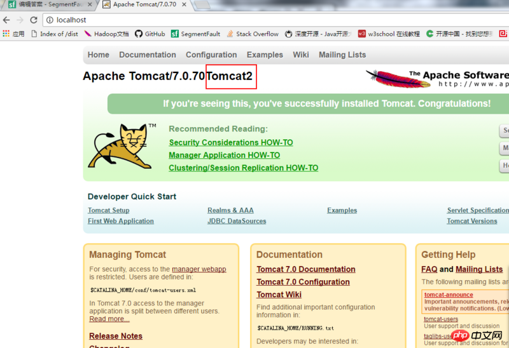Open the Tomcat Setup link
The width and height of the screenshot is (509, 348).
(x=108, y=210)
